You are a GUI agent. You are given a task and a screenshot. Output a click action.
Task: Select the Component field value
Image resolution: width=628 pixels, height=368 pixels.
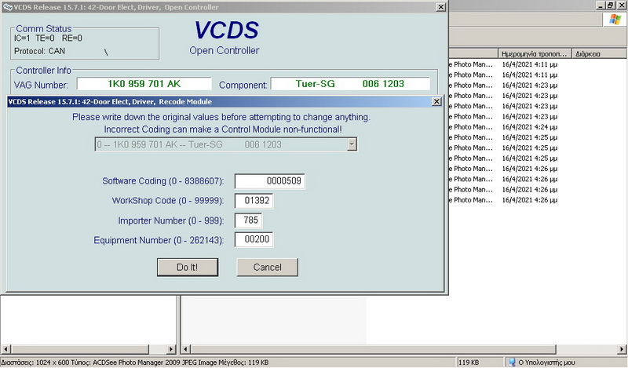point(350,84)
